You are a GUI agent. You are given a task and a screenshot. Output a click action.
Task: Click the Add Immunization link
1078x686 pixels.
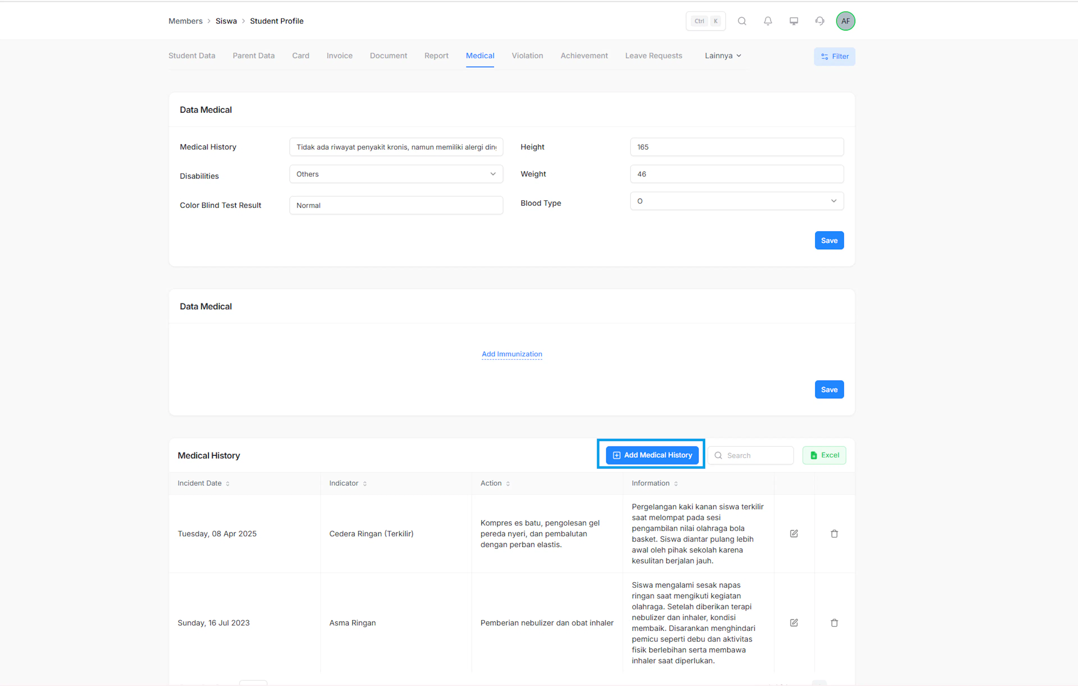(x=512, y=354)
